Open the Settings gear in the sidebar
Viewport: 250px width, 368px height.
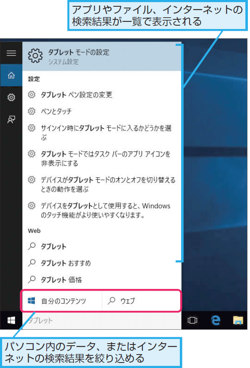pyautogui.click(x=11, y=97)
